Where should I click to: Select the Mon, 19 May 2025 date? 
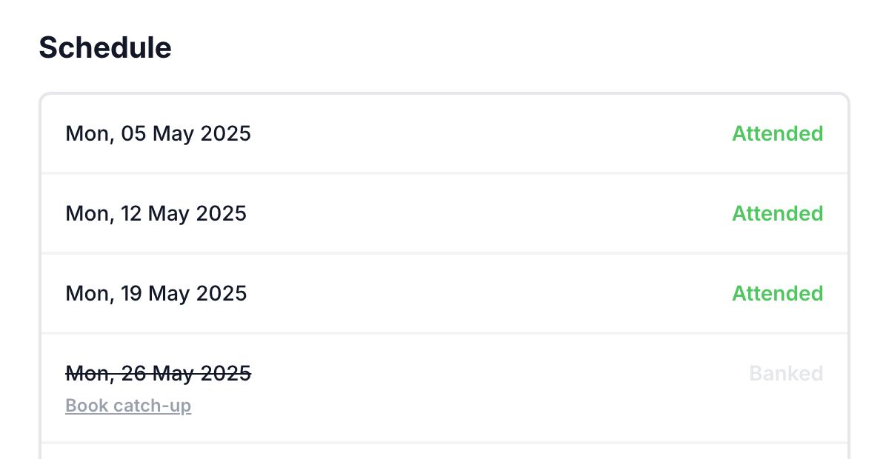click(x=156, y=294)
